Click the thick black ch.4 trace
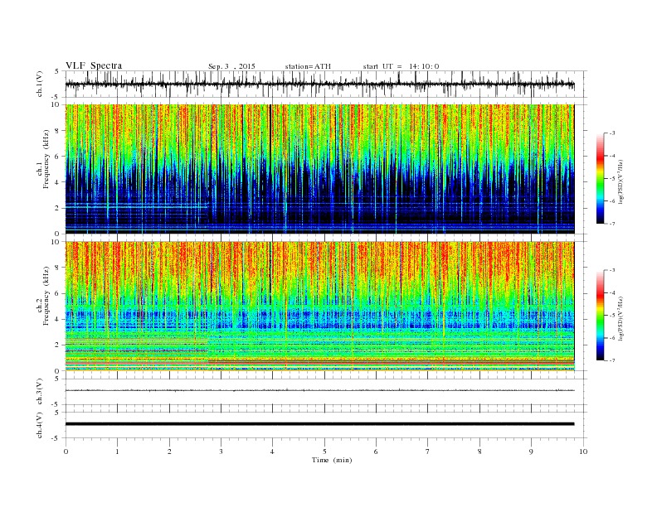Image resolution: width=657 pixels, height=507 pixels. 319,424
